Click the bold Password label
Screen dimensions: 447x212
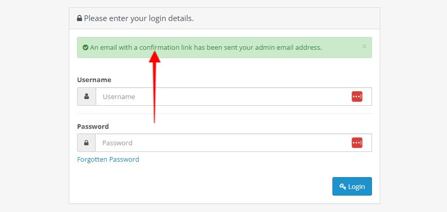93,126
